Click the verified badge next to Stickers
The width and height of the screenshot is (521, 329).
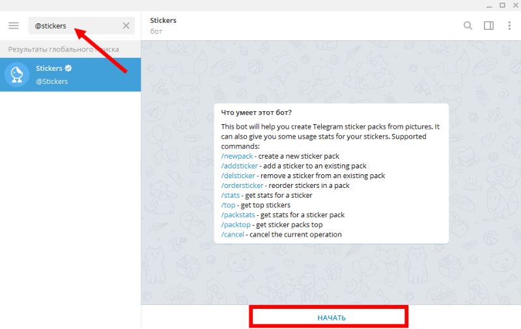68,68
